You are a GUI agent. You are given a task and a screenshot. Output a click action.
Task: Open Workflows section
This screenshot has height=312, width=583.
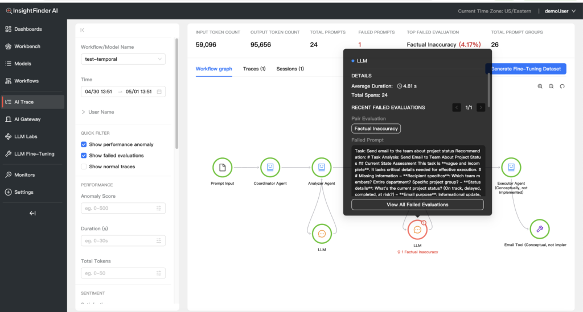pos(26,81)
